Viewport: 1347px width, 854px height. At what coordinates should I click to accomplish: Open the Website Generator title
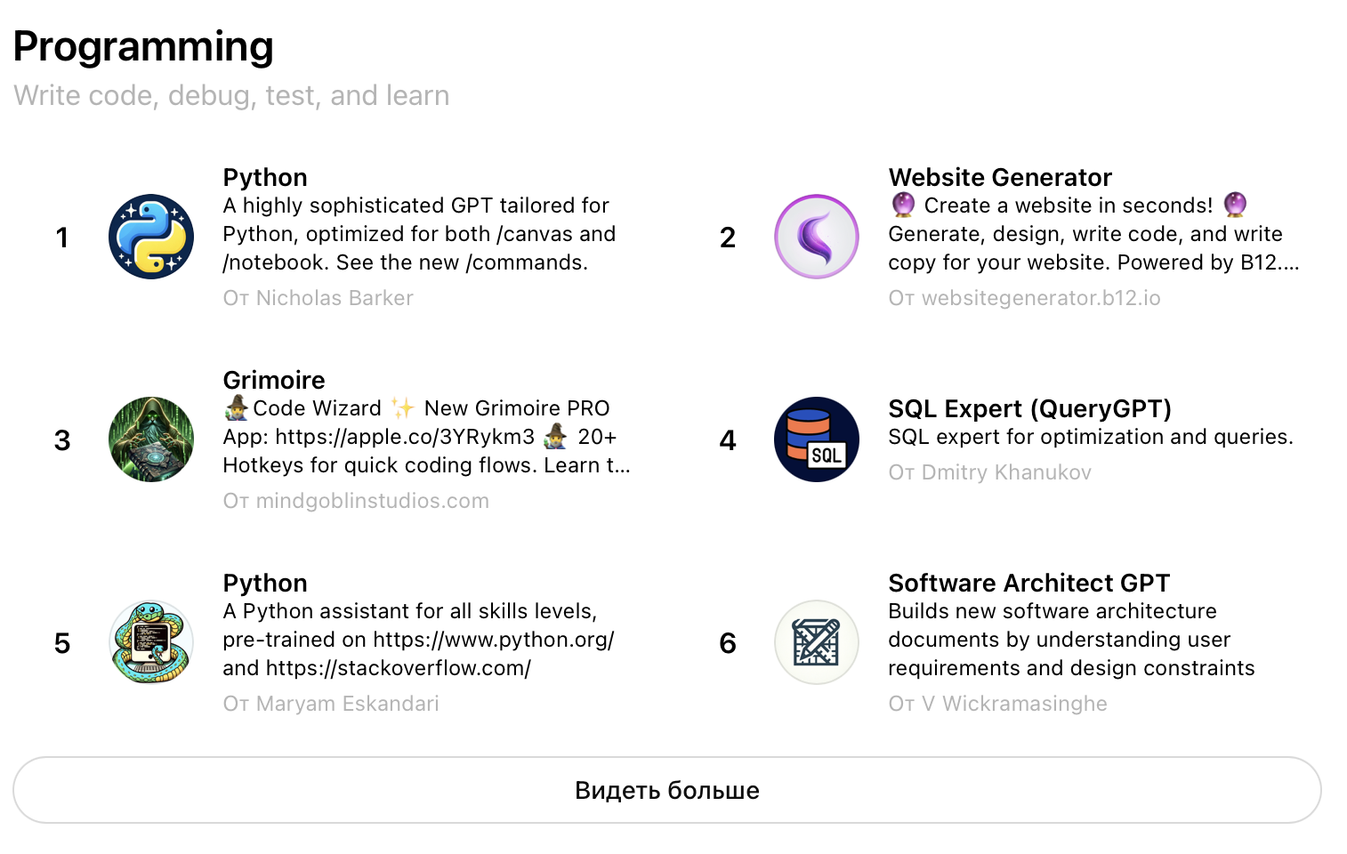(x=1000, y=177)
